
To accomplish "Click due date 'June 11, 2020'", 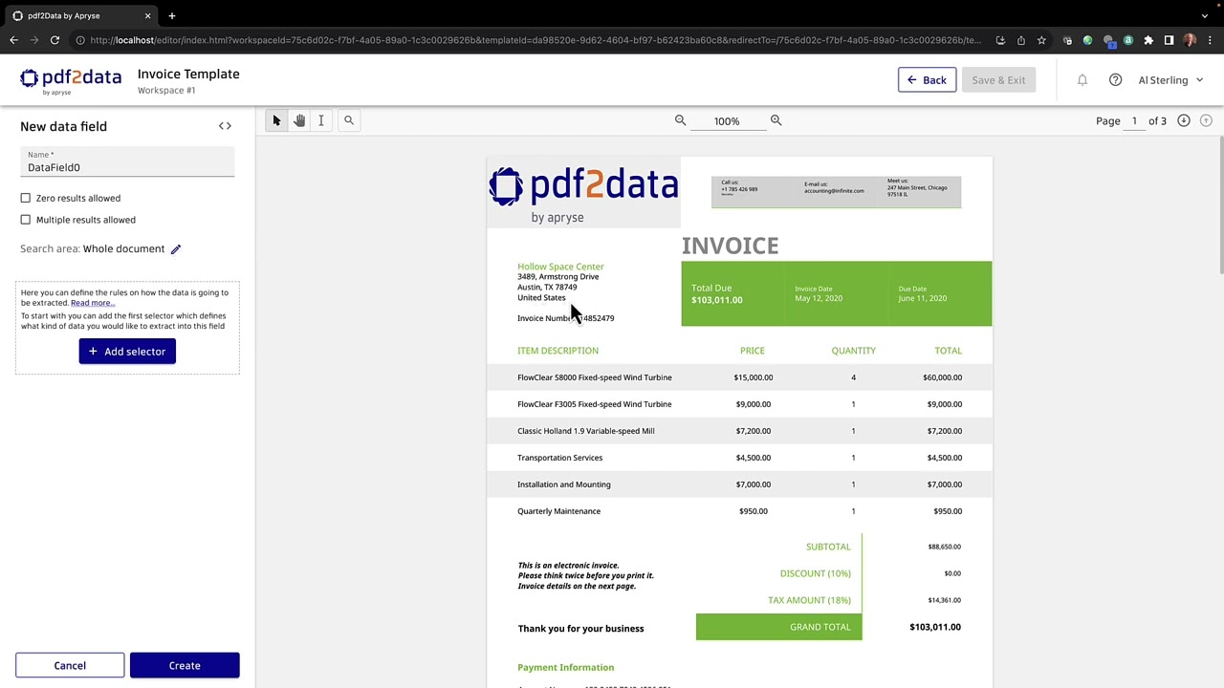I will point(923,298).
